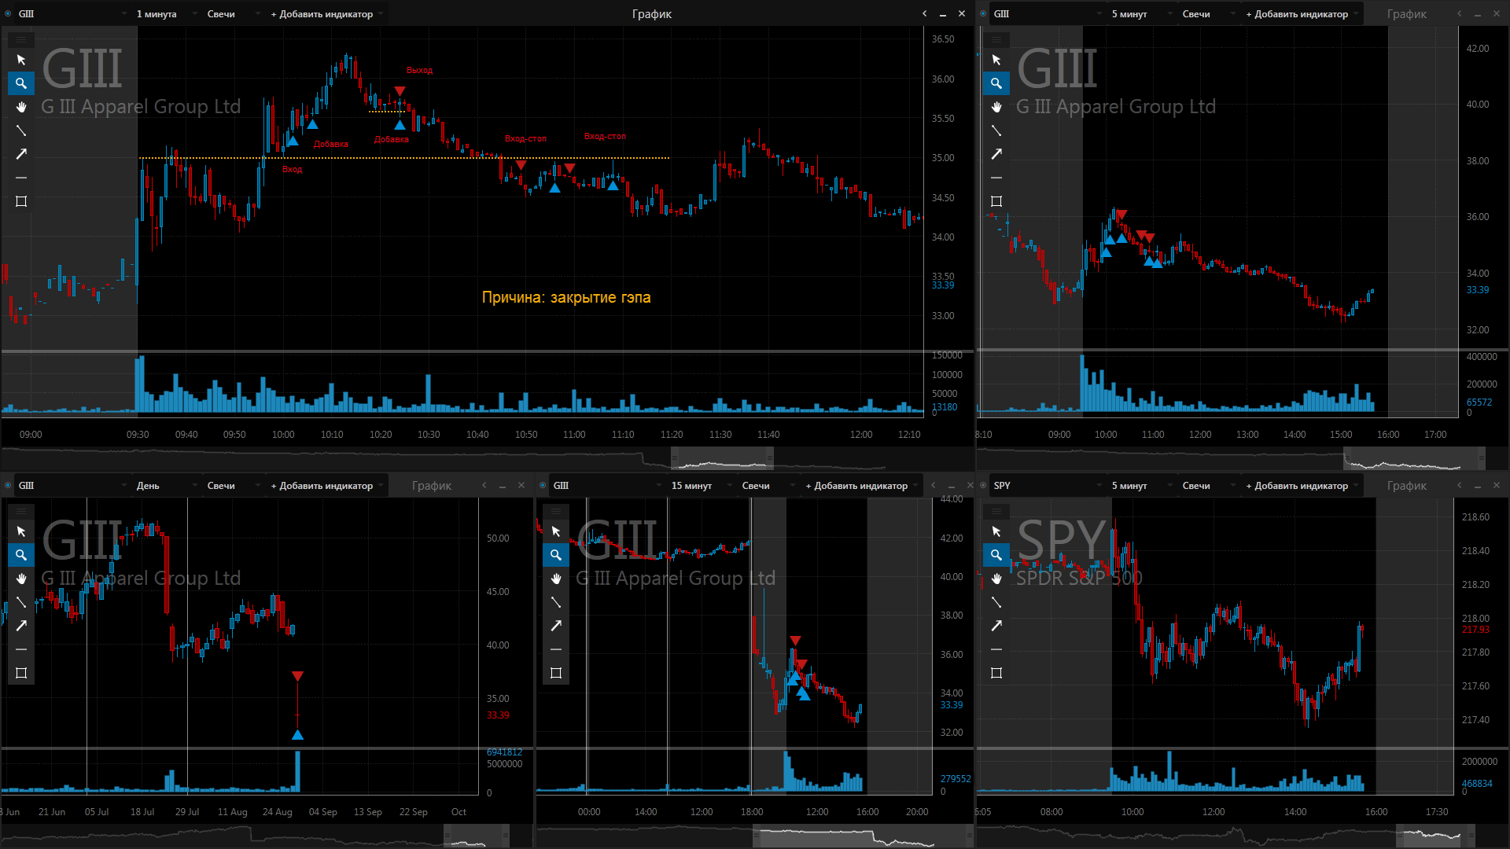Select the zoom magnifier tool in the SPY chart
This screenshot has width=1510, height=849.
996,555
